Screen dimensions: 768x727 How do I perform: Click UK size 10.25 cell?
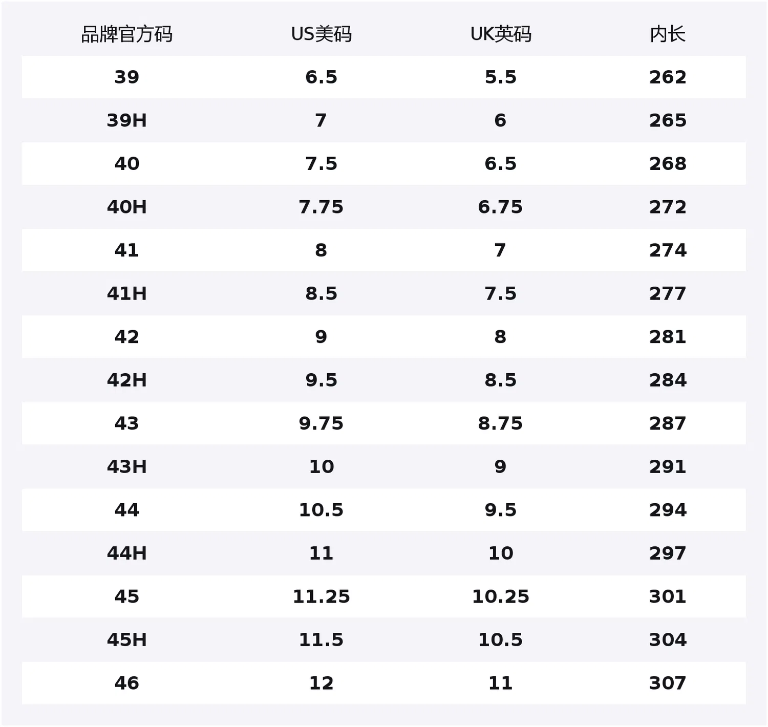pos(501,596)
